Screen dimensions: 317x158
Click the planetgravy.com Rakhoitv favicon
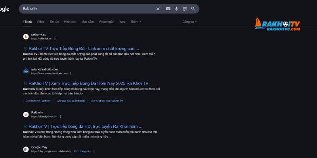point(26,115)
